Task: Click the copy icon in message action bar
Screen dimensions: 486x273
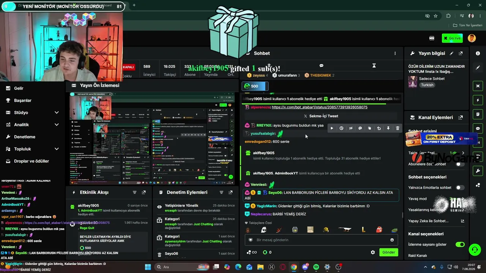Action: pyautogui.click(x=369, y=128)
